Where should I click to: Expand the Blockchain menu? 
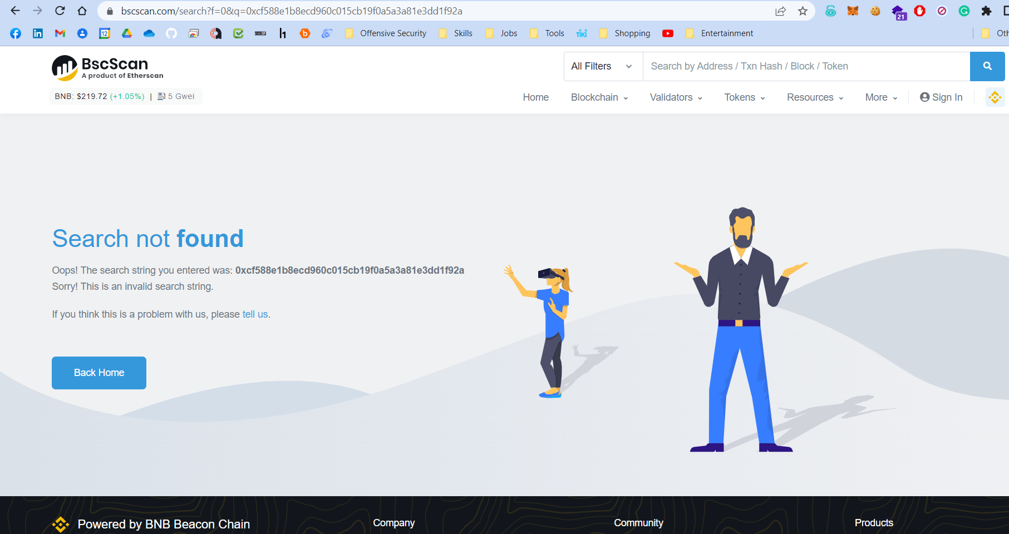(599, 97)
